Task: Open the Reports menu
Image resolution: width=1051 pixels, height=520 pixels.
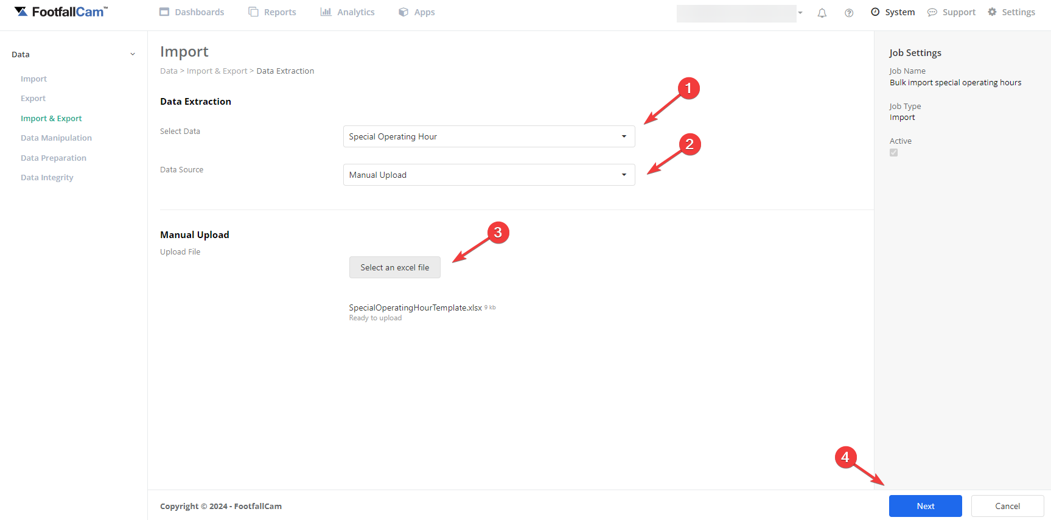Action: click(x=272, y=12)
